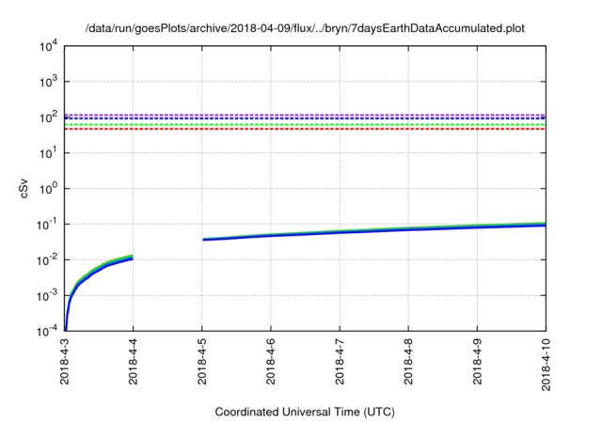The width and height of the screenshot is (602, 421).
Task: Click the 10^-3 y-axis tick label
Action: click(x=47, y=295)
